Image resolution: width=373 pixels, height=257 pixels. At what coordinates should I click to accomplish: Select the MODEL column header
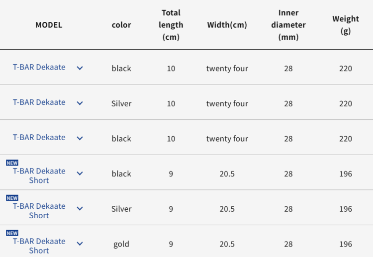point(49,25)
